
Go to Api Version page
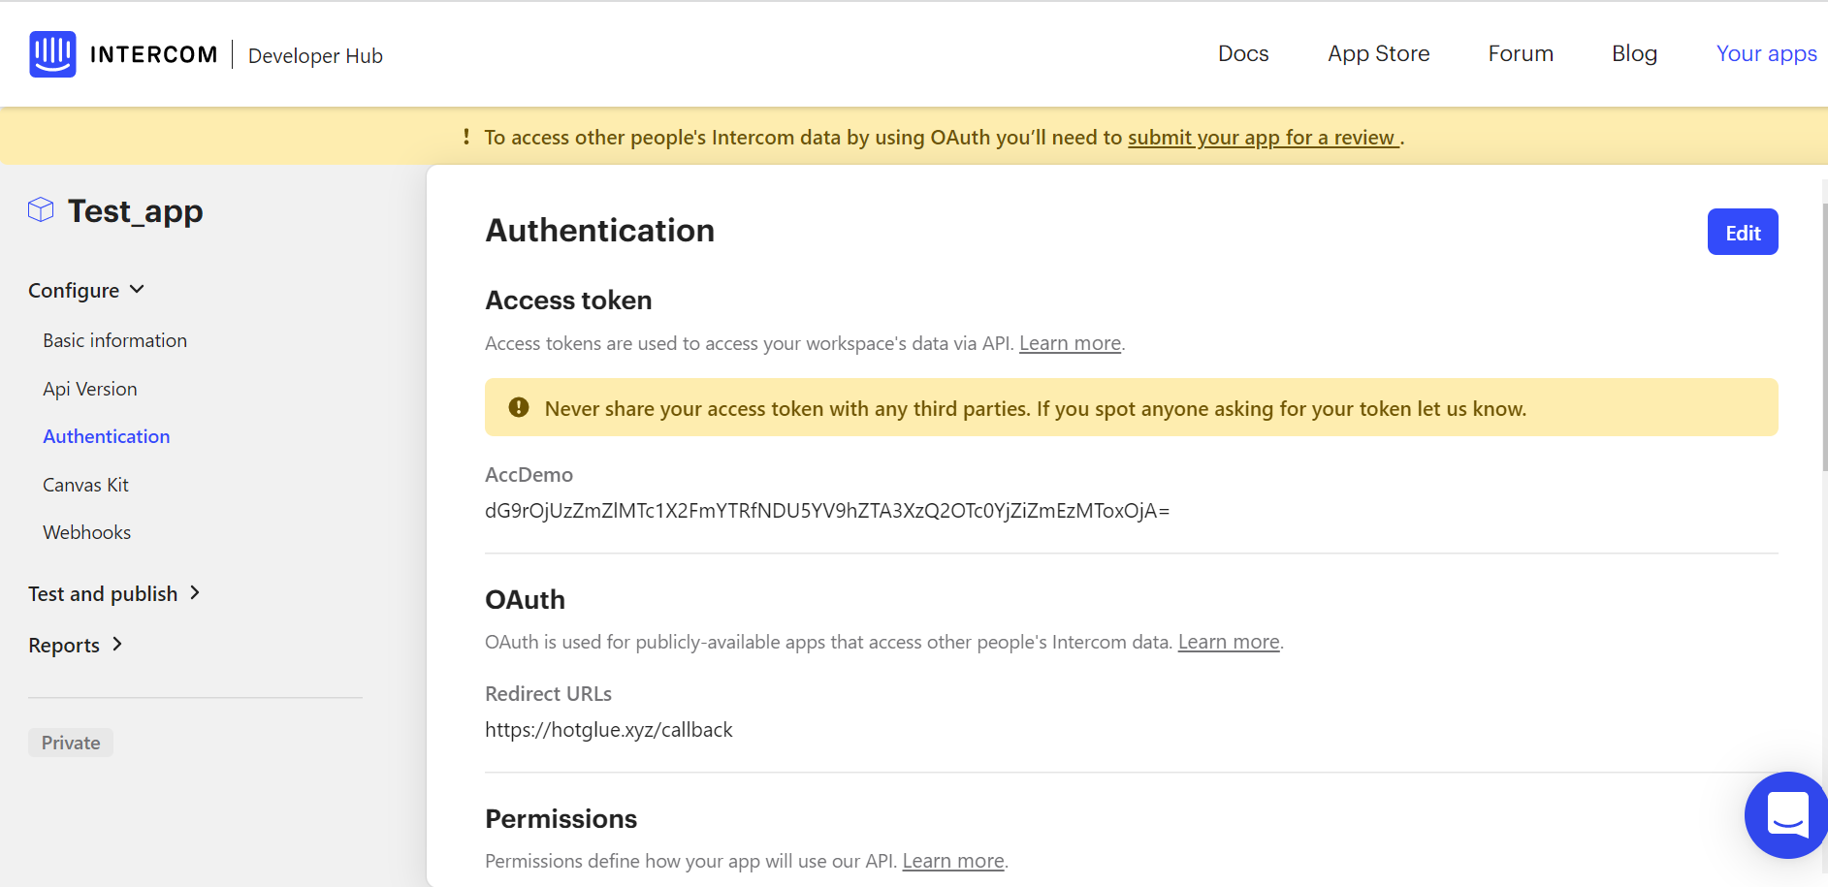pyautogui.click(x=90, y=389)
